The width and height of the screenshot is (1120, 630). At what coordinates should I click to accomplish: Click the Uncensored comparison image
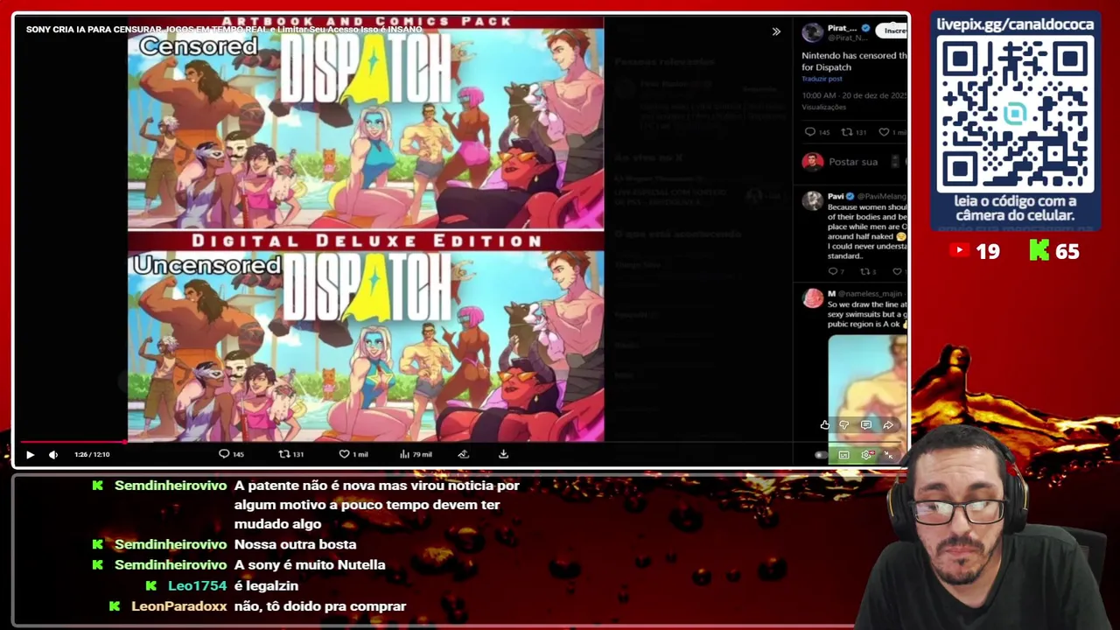pos(366,346)
